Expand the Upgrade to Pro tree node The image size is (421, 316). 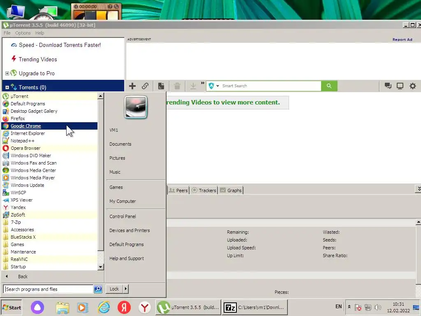pos(7,73)
